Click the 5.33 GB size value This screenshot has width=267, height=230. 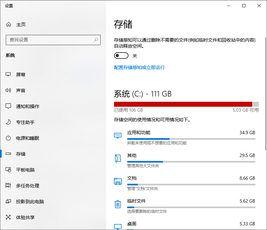click(x=247, y=224)
